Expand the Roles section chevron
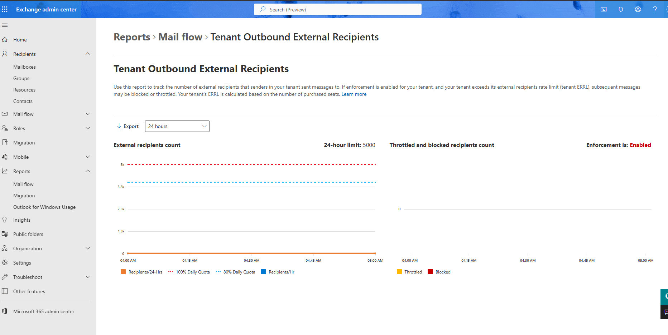This screenshot has width=668, height=335. tap(88, 128)
